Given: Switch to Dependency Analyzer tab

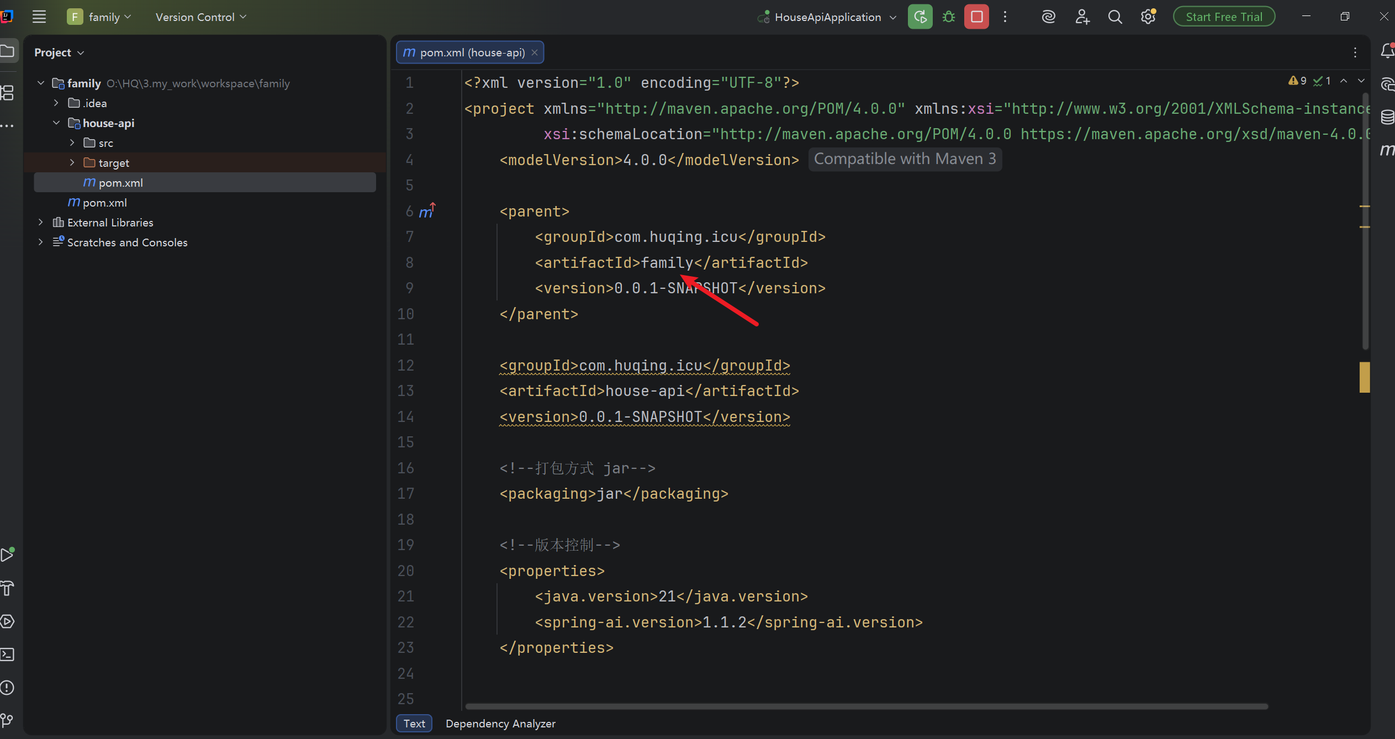Looking at the screenshot, I should pyautogui.click(x=500, y=724).
